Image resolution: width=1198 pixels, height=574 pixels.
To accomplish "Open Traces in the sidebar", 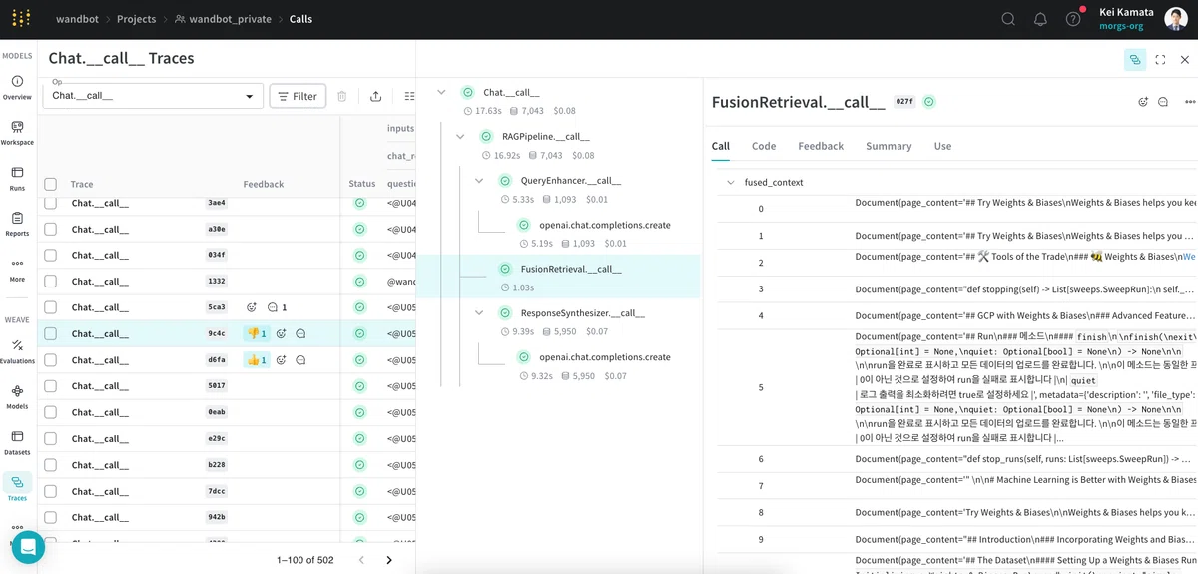I will point(17,487).
